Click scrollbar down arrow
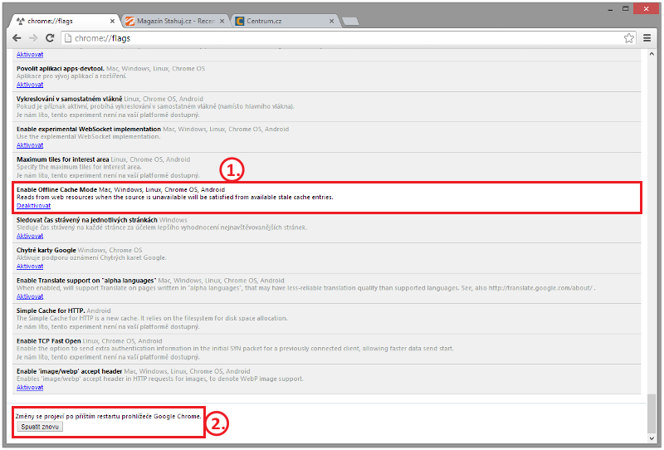664x450 pixels. pos(652,438)
